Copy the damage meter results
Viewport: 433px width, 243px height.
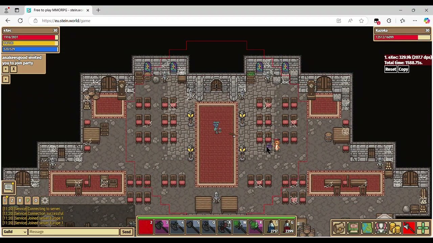(403, 69)
